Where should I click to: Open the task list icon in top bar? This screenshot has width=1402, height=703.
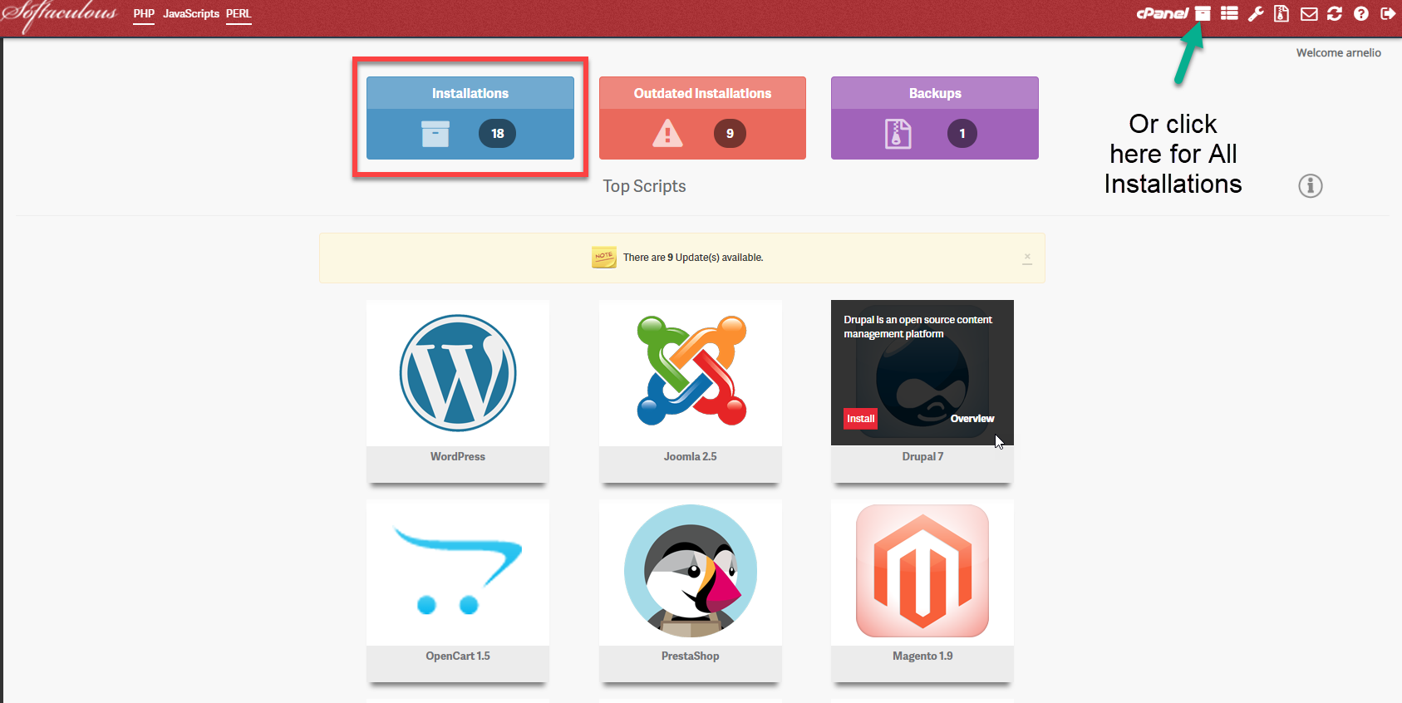tap(1229, 13)
